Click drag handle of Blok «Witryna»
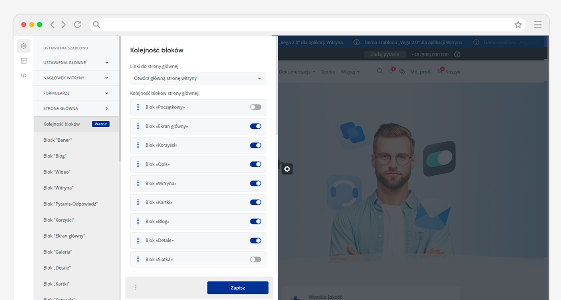This screenshot has width=561, height=300. pos(138,183)
